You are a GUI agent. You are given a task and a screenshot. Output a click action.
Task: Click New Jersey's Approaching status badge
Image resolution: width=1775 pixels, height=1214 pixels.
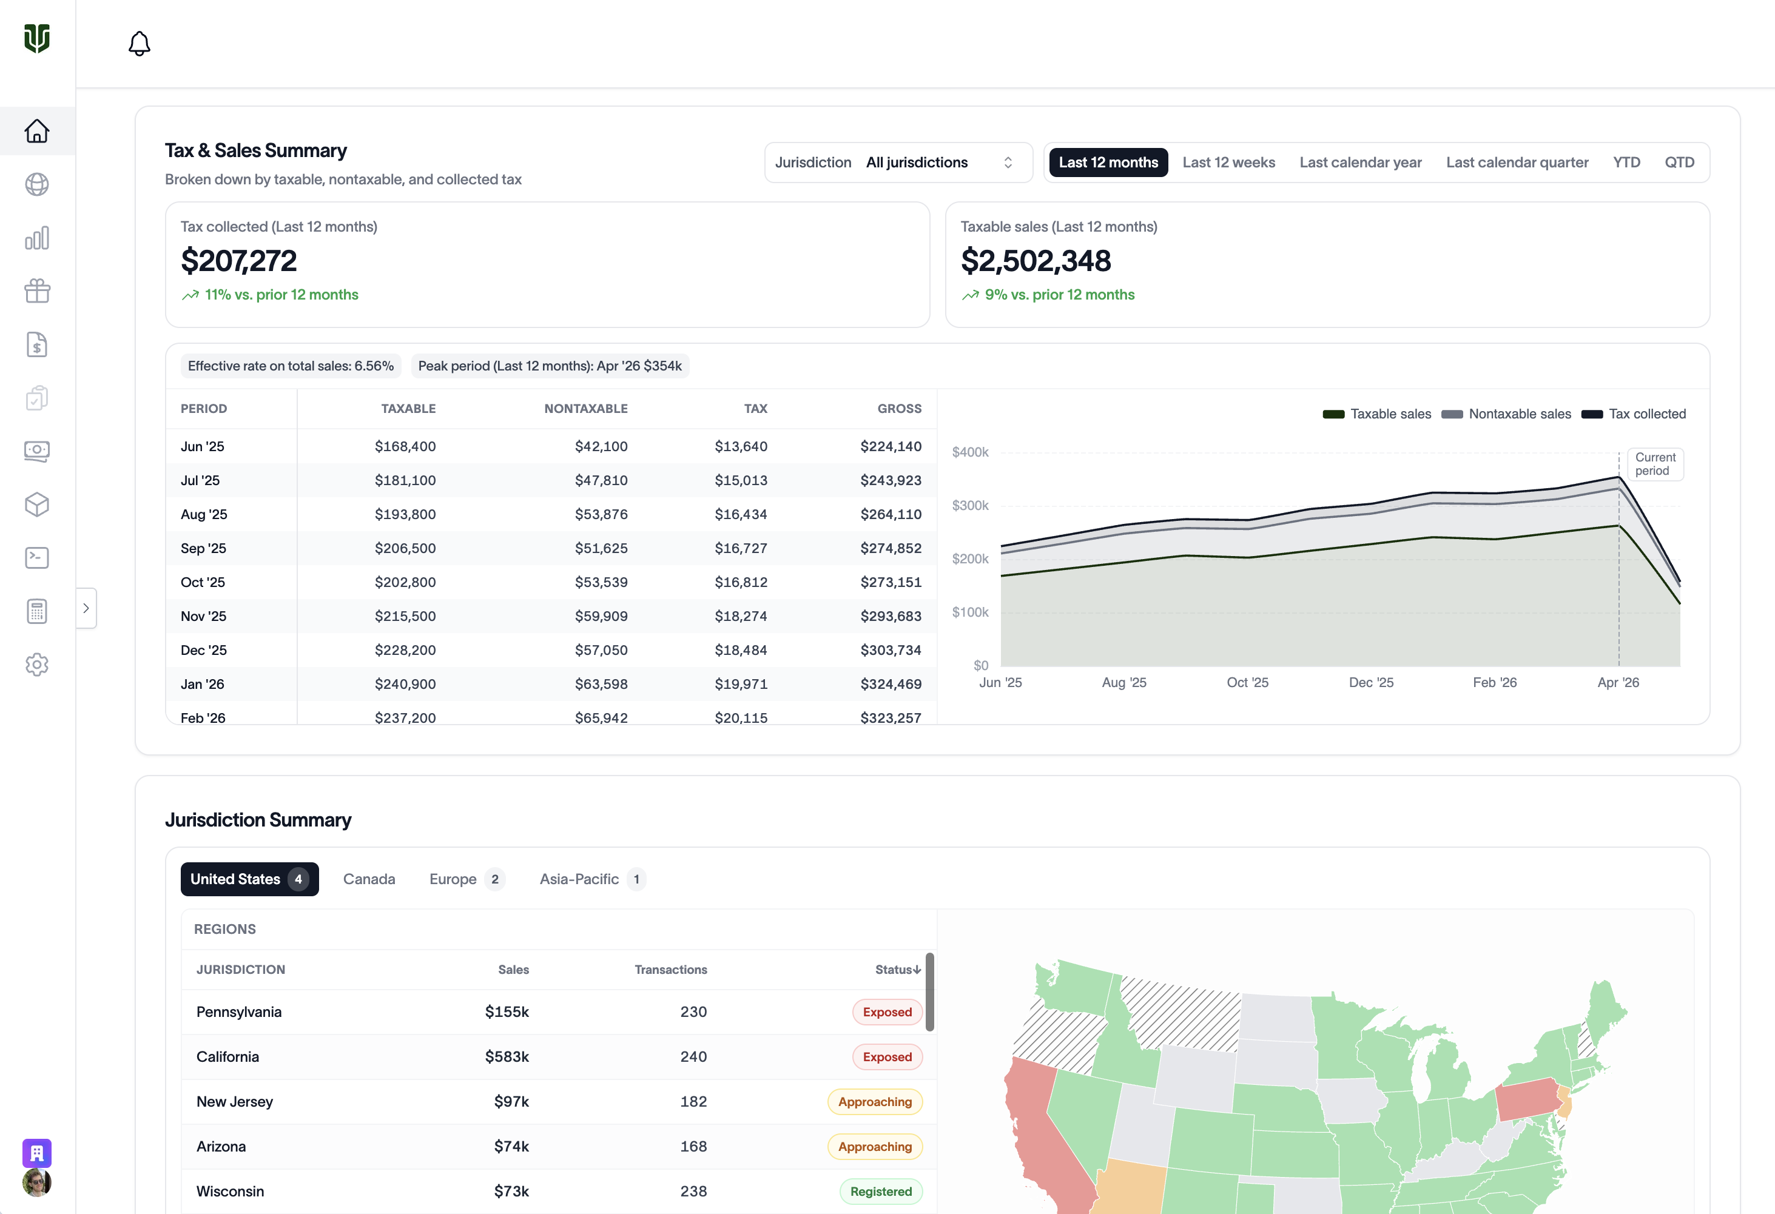pyautogui.click(x=875, y=1102)
